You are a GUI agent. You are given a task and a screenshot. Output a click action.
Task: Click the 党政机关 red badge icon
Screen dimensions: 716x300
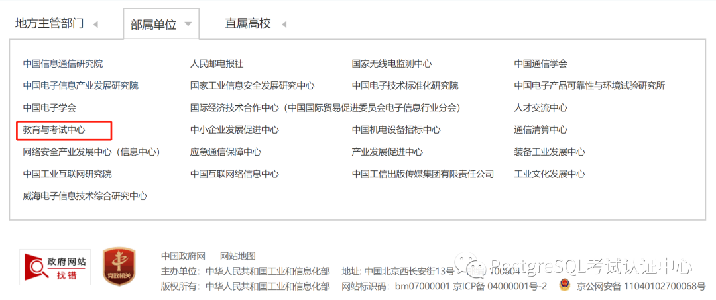coord(119,267)
